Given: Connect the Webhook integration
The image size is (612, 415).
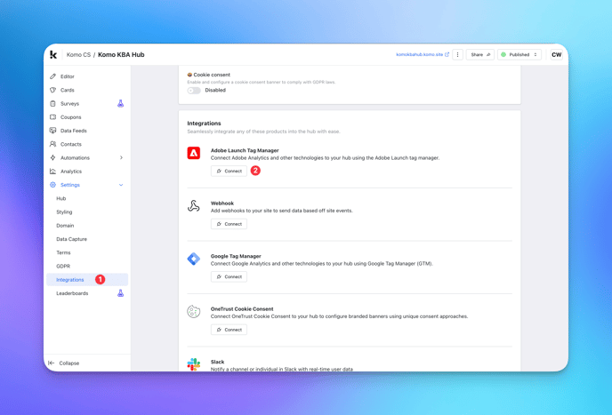Looking at the screenshot, I should coord(229,224).
